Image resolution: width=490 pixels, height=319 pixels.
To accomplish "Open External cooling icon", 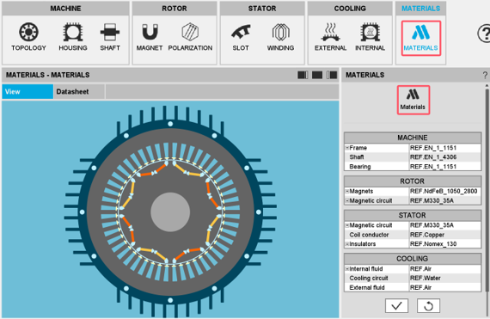I will coord(330,37).
